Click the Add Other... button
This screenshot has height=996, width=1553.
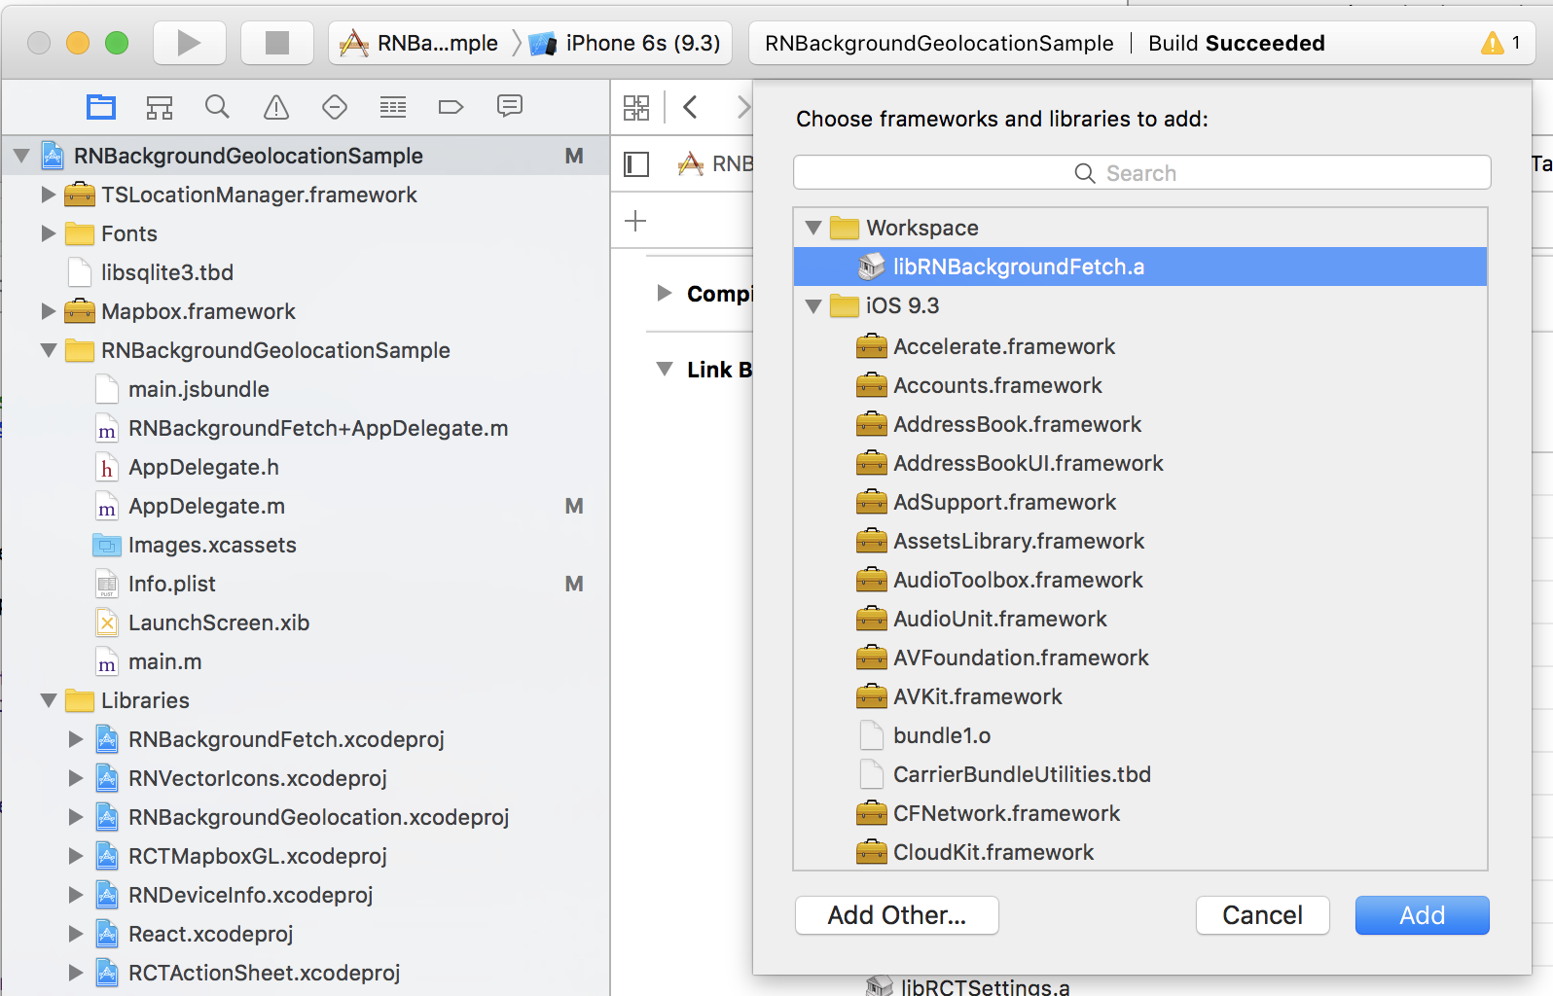(897, 915)
